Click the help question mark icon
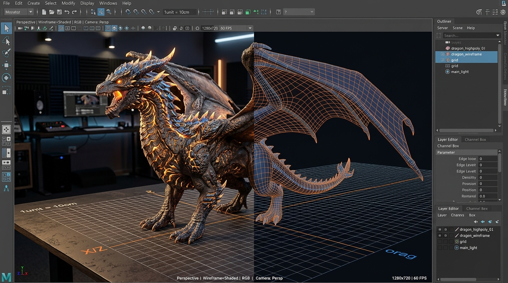 (x=278, y=12)
